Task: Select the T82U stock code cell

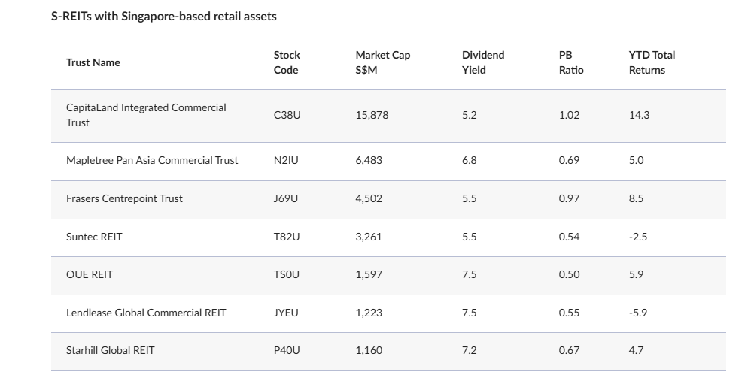Action: [286, 237]
